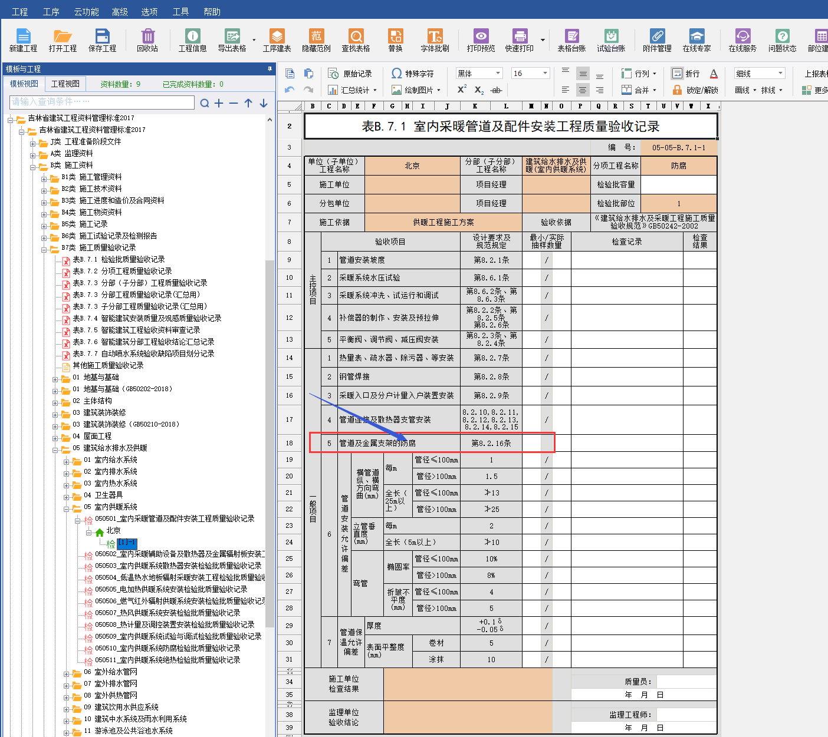Open 附件管理 attachment management
The width and height of the screenshot is (828, 737).
(x=658, y=40)
